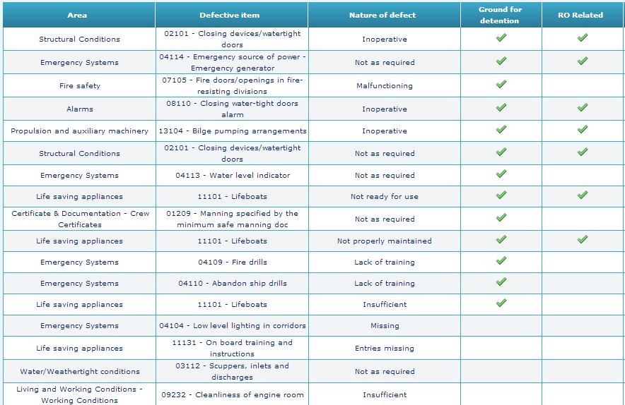Click the RO Related column header
625x405 pixels.
(583, 15)
